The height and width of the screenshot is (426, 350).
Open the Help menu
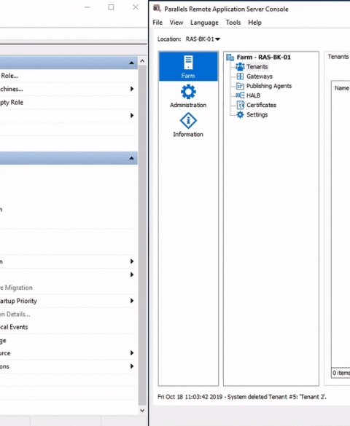click(x=254, y=23)
